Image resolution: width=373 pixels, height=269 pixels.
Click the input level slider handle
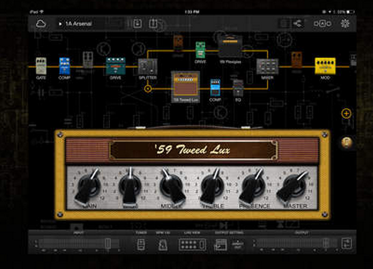pyautogui.click(x=108, y=244)
